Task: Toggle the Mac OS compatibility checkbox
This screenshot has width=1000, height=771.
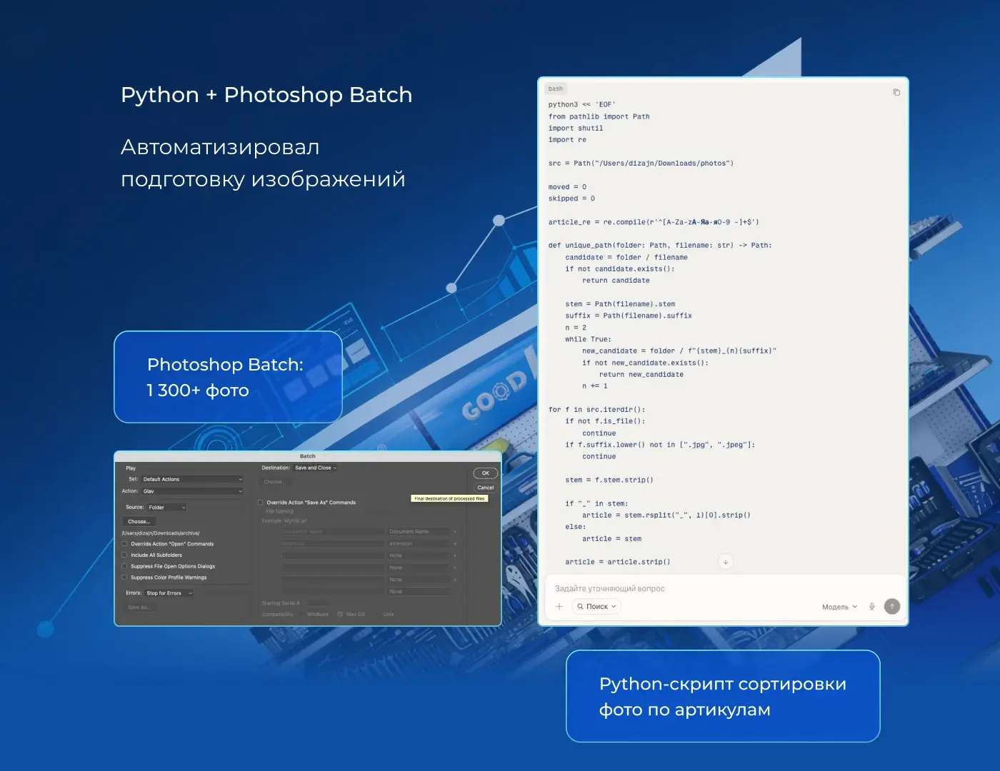Action: (341, 614)
